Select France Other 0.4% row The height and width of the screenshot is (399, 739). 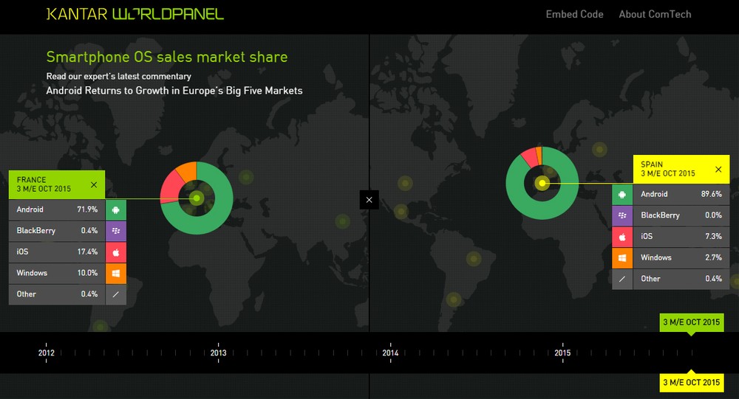coord(57,294)
